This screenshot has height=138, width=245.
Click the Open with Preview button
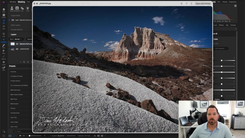pyautogui.click(x=203, y=3)
